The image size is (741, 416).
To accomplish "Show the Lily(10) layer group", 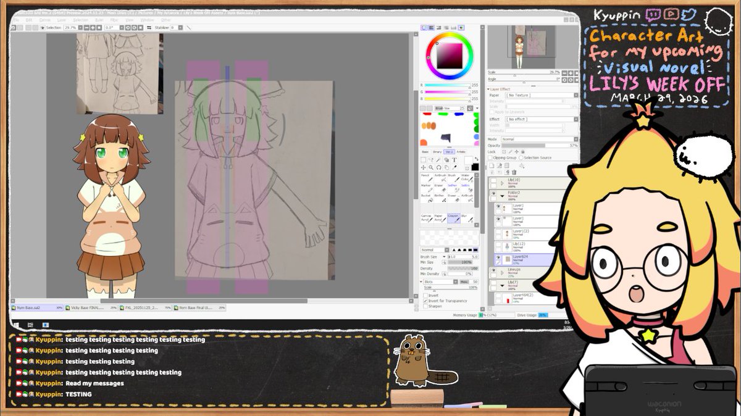I will (493, 180).
